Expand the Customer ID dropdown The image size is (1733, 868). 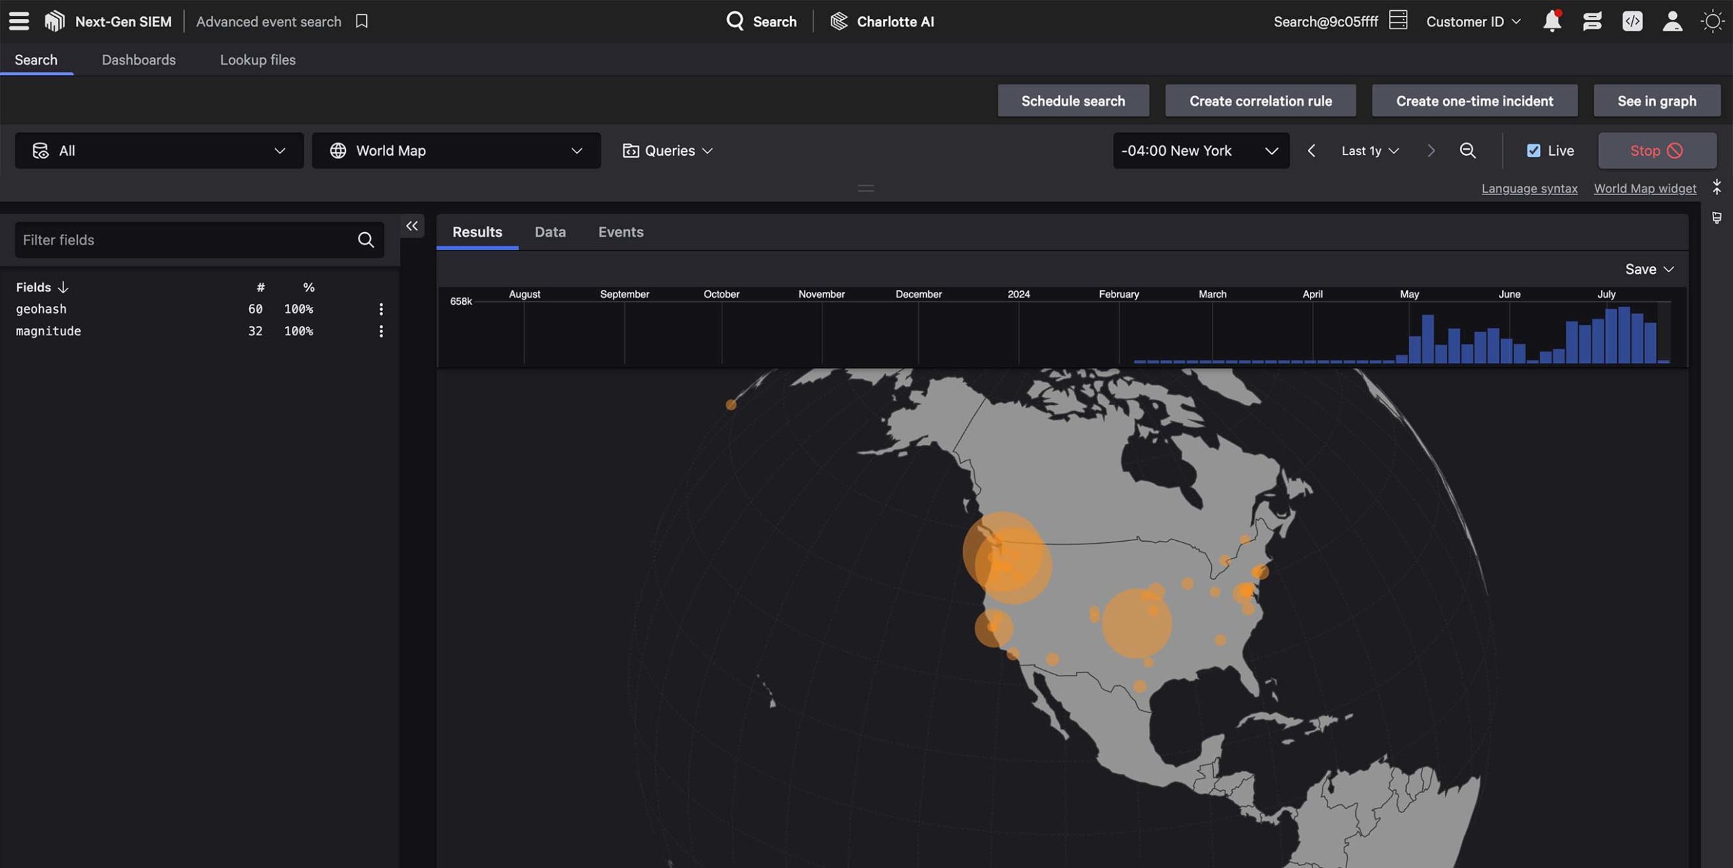[x=1473, y=21]
